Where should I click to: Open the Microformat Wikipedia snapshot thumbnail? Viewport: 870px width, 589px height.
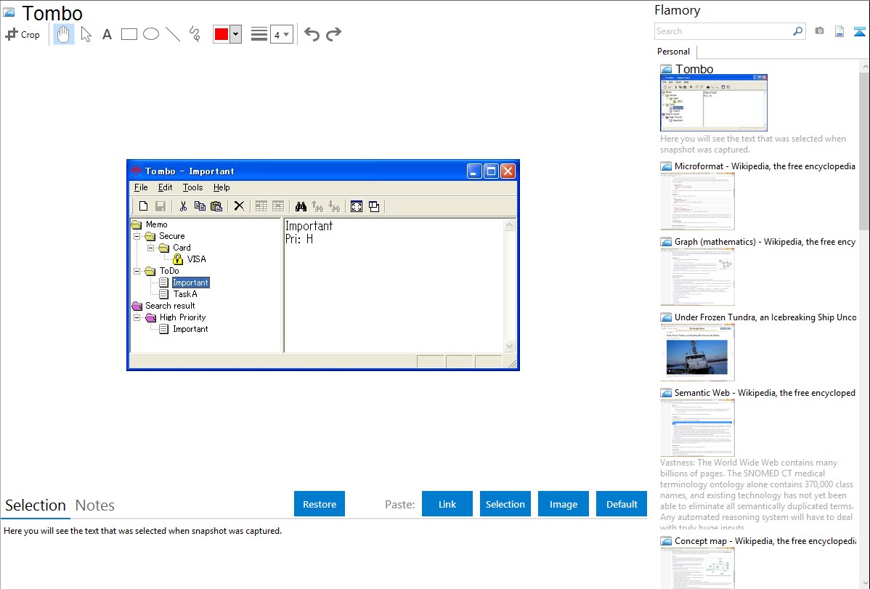(x=697, y=201)
